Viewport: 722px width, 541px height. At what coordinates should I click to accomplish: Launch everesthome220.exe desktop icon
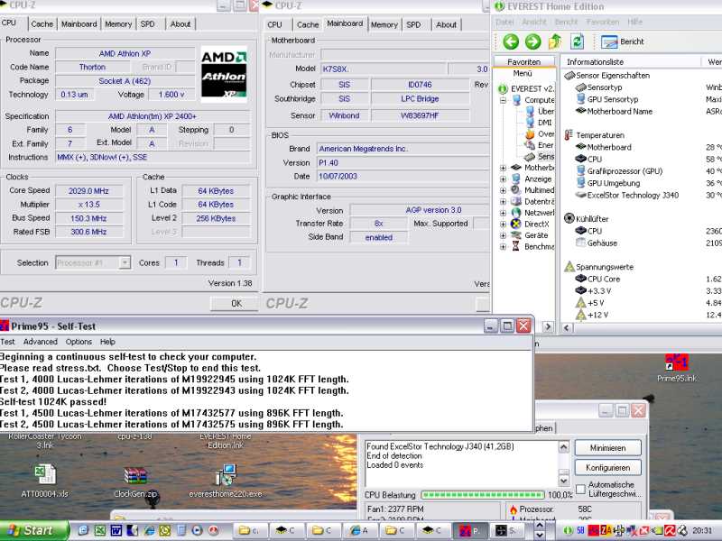pos(226,481)
